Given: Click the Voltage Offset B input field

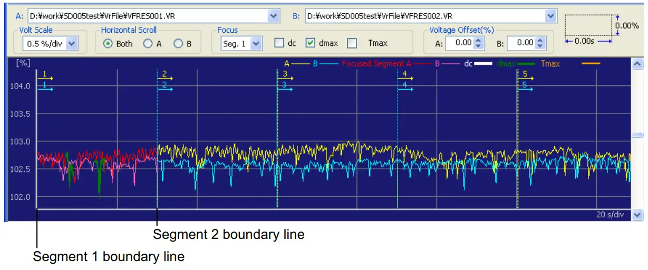Looking at the screenshot, I should [x=522, y=43].
